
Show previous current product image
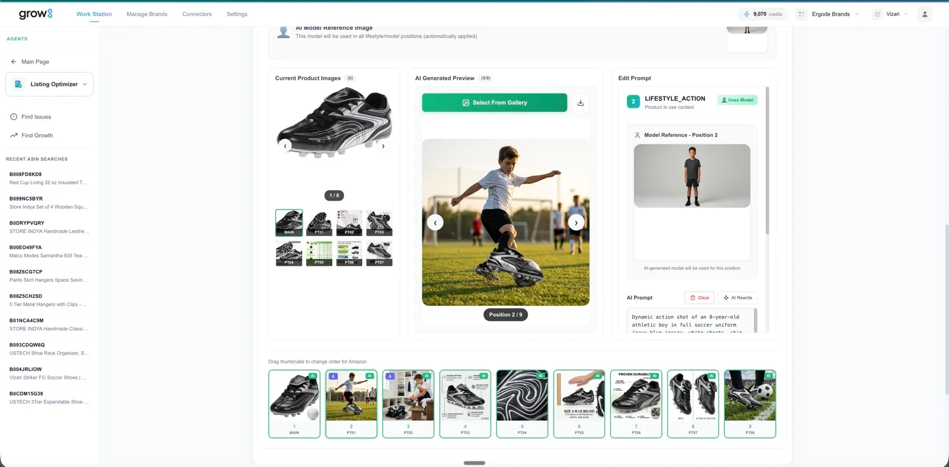(285, 146)
